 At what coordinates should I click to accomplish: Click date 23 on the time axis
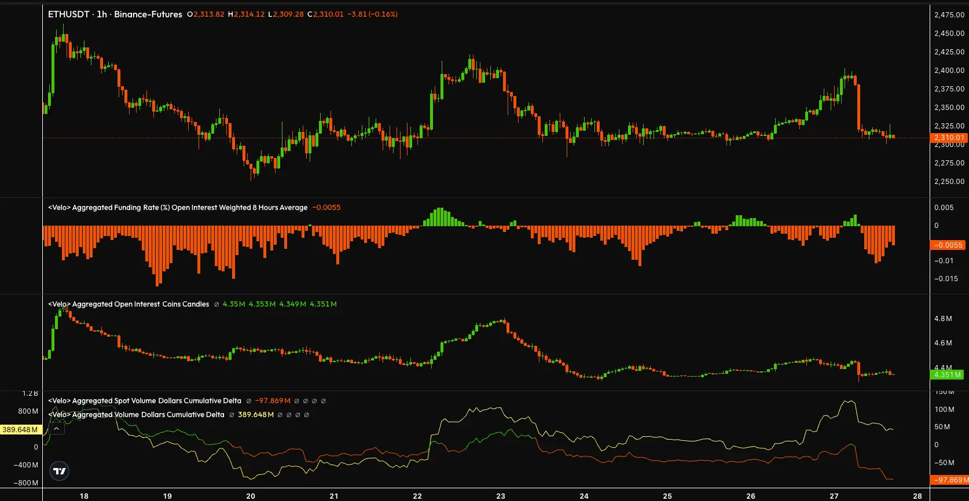coord(501,496)
